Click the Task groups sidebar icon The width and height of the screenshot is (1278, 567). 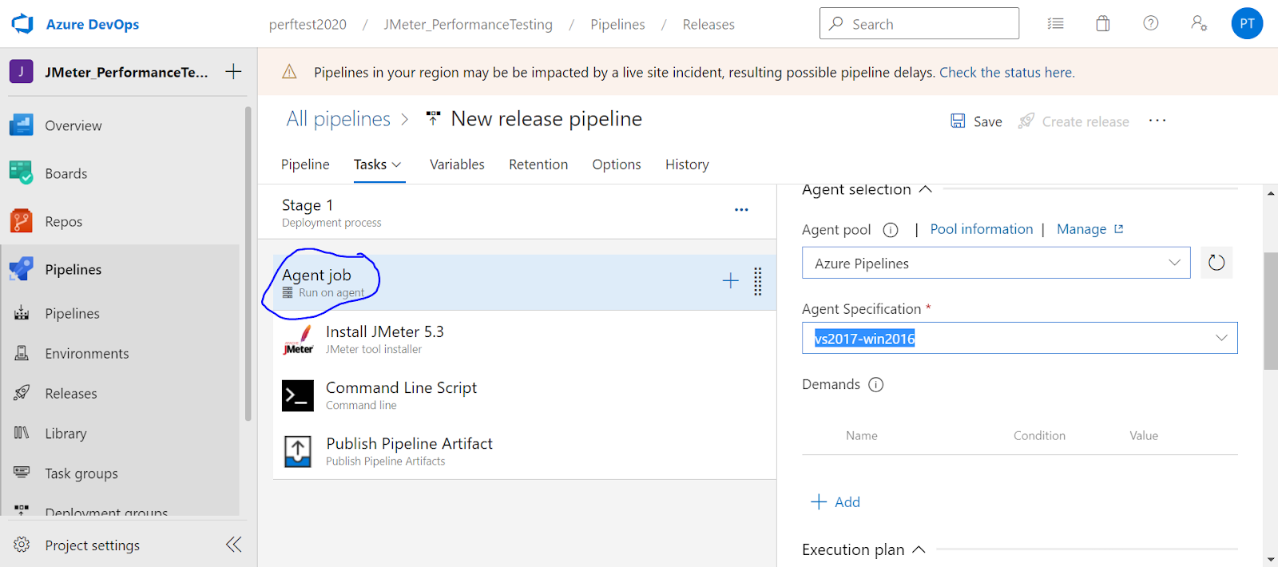click(22, 472)
